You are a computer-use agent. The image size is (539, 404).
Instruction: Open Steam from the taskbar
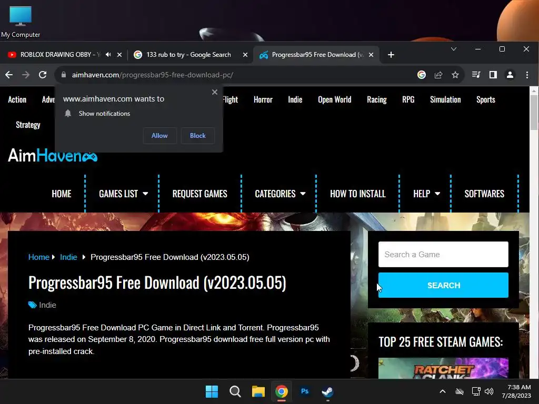(x=327, y=391)
